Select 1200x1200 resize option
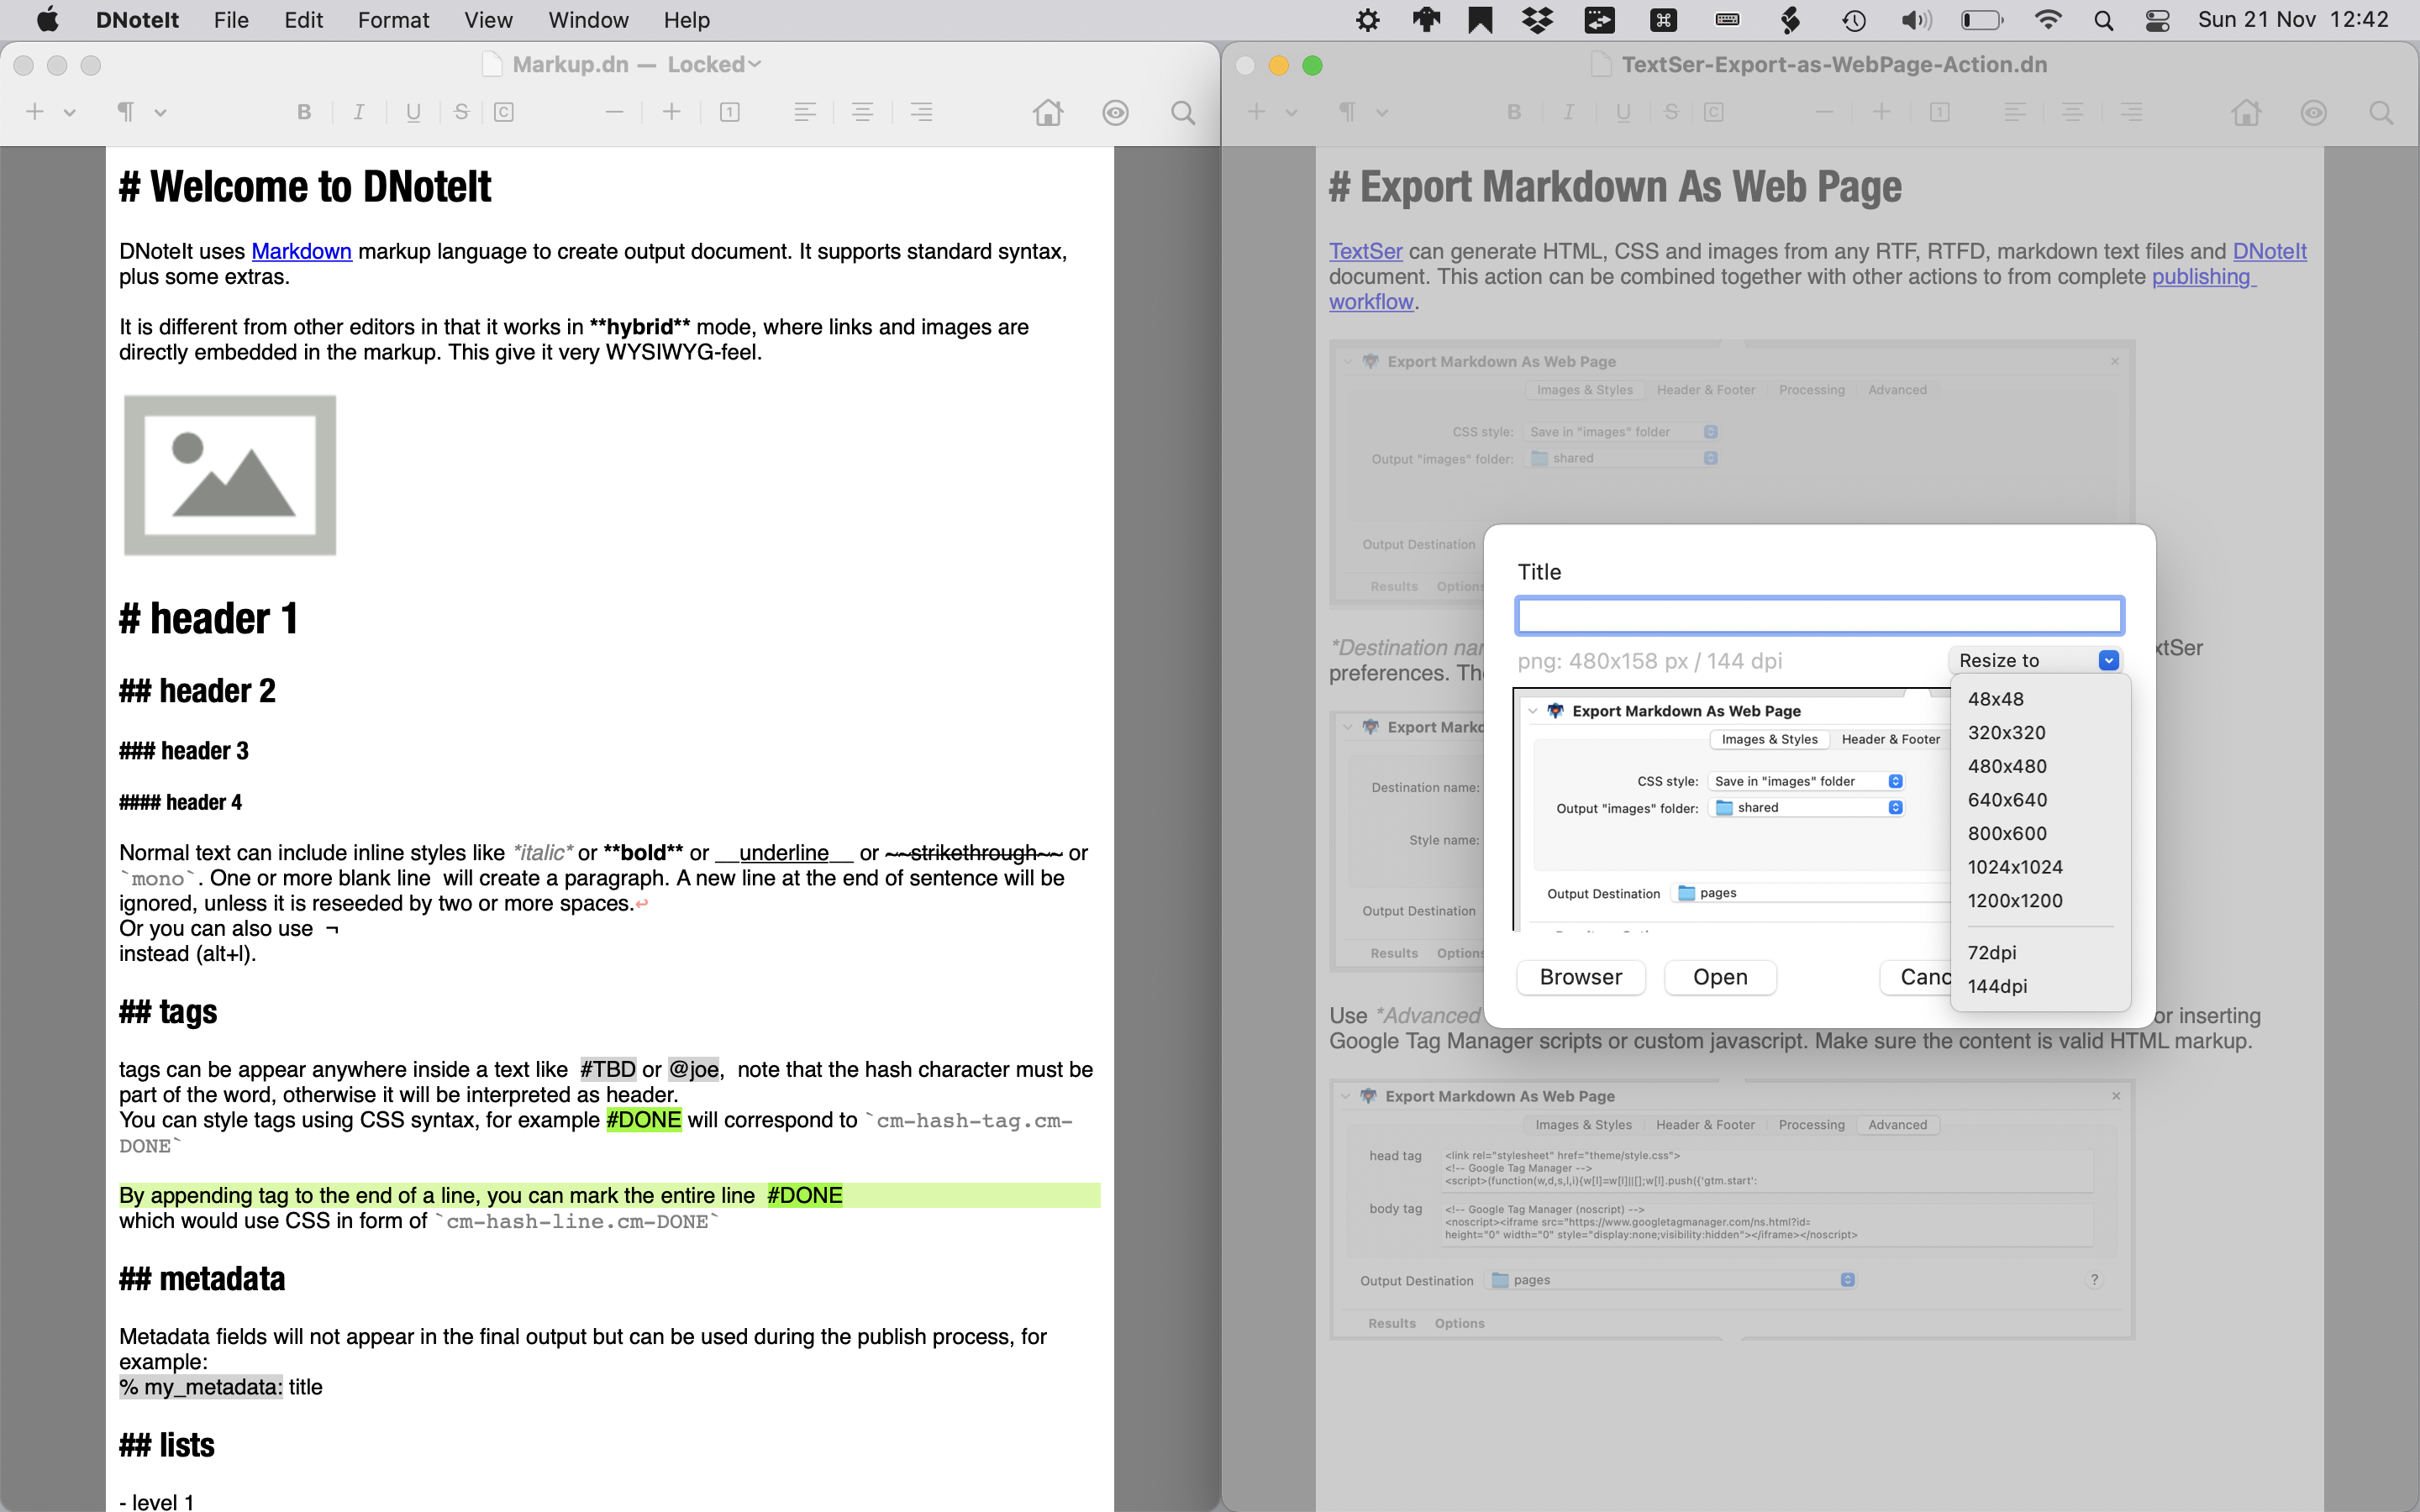2420x1512 pixels. click(2040, 901)
